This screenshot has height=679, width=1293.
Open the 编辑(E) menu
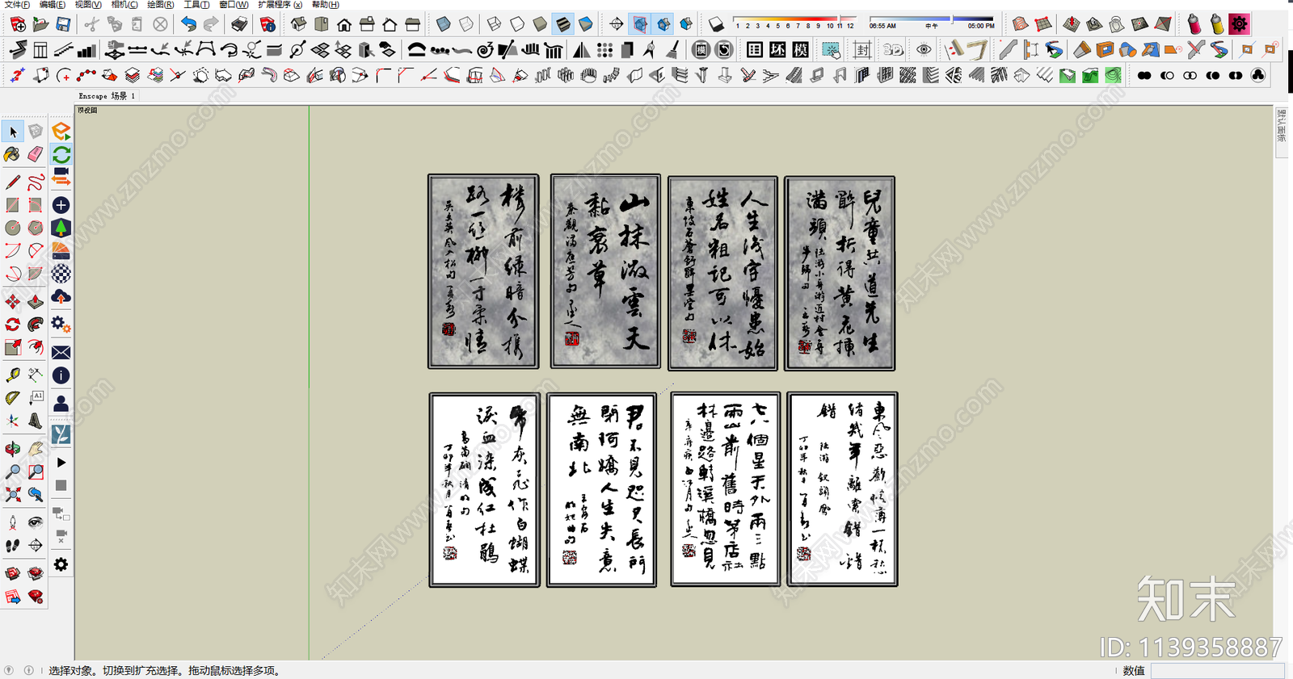[52, 5]
